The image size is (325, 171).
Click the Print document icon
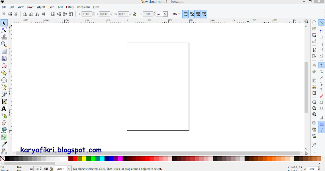(314, 41)
